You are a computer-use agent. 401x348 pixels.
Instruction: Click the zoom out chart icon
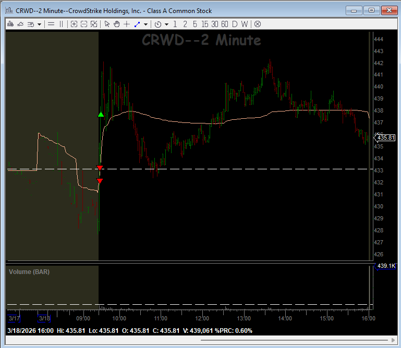coord(84,24)
